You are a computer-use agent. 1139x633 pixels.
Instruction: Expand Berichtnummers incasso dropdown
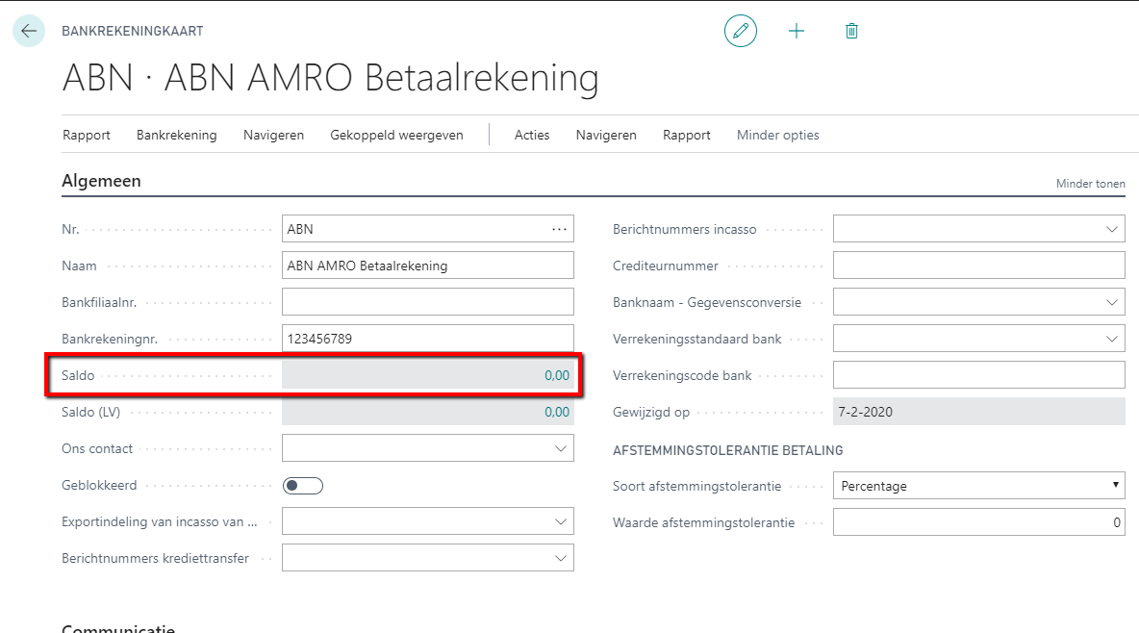(x=1111, y=229)
